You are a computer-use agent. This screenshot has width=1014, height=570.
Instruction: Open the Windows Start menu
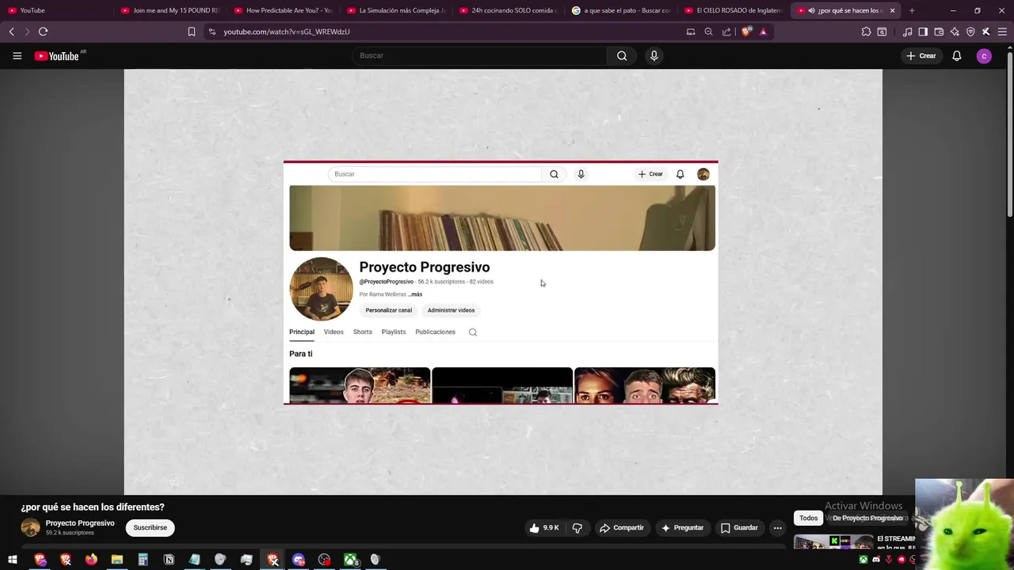click(x=12, y=560)
